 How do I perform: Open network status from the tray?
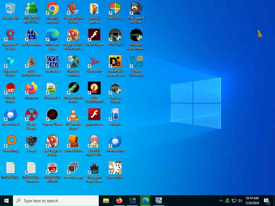point(234,201)
